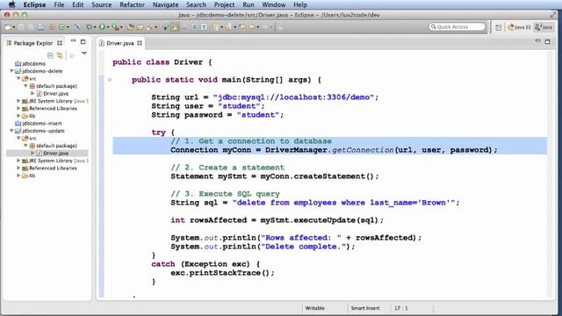562x316 pixels.
Task: Toggle Show Whitespace Characters icon
Action: (x=204, y=27)
